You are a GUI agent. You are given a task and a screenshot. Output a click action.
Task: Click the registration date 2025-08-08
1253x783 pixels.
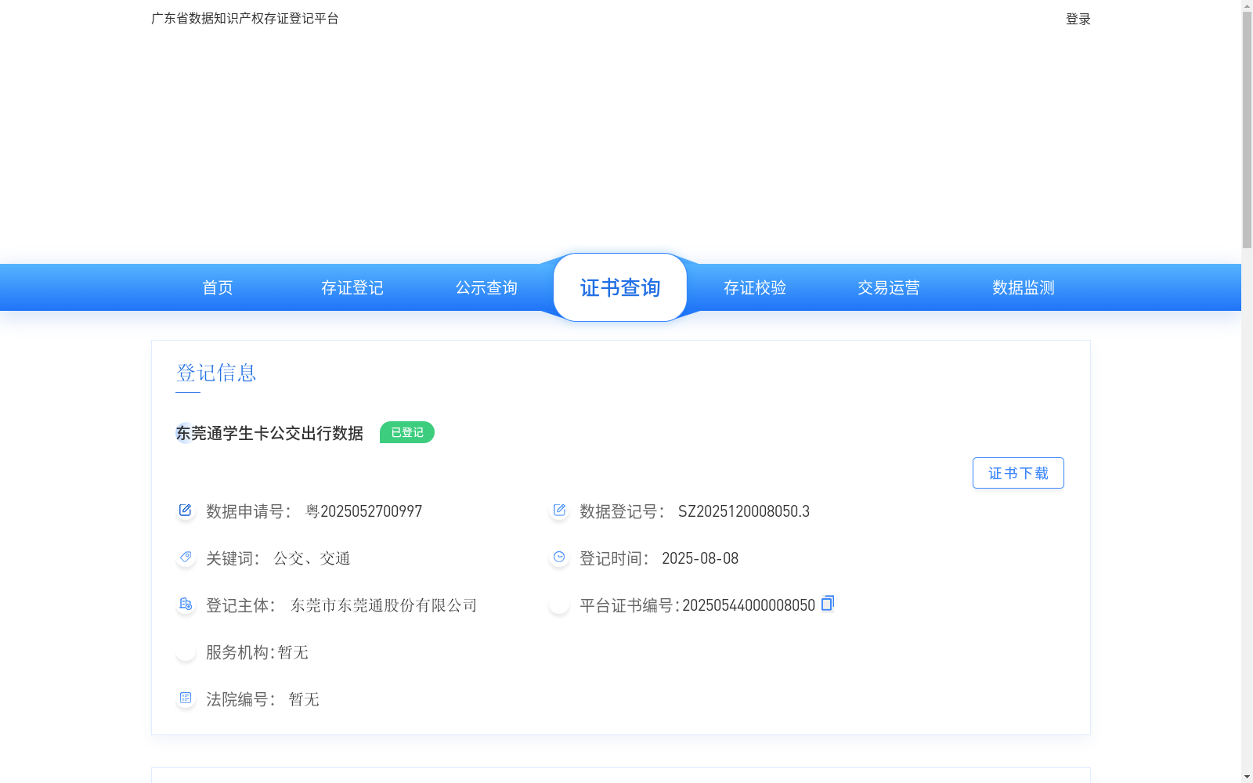pyautogui.click(x=700, y=558)
